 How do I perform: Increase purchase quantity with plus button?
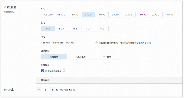click(52, 90)
